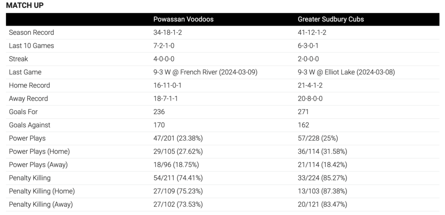Click Powassan's 34-18-1-2 season record
The width and height of the screenshot is (445, 215).
coord(167,32)
